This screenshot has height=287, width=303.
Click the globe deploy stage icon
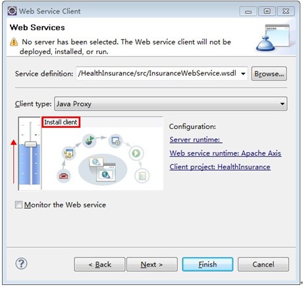(89, 140)
